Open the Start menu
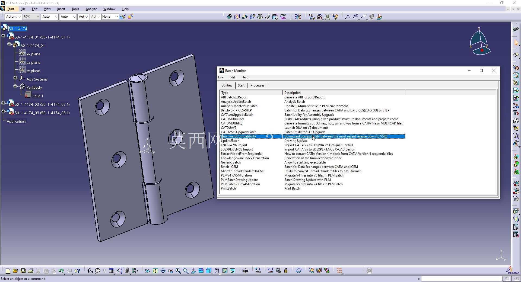The image size is (521, 282). [x=11, y=9]
